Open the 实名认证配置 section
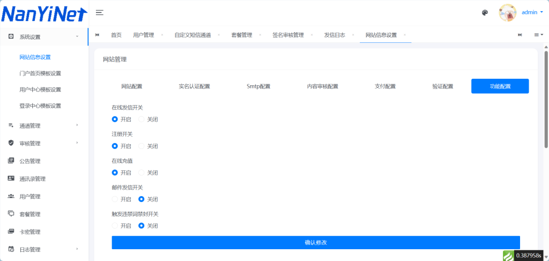Viewport: 549px width, 261px height. coord(194,86)
